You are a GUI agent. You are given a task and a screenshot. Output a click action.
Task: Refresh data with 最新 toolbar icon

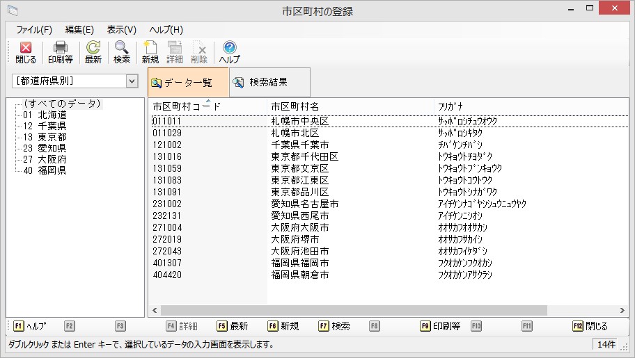point(93,52)
